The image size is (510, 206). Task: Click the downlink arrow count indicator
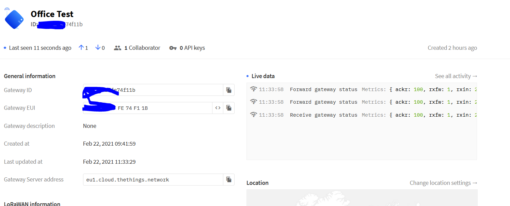click(100, 48)
